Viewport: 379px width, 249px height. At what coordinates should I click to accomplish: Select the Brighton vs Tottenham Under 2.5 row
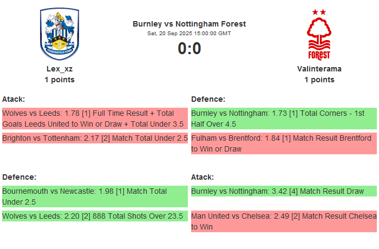[94, 139]
